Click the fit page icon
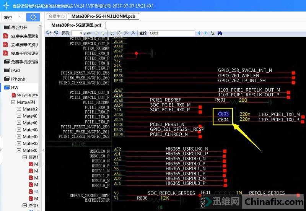Image resolution: width=306 pixels, height=211 pixels. (119, 33)
